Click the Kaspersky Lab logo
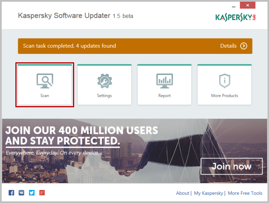Image resolution: width=269 pixels, height=203 pixels. click(235, 17)
